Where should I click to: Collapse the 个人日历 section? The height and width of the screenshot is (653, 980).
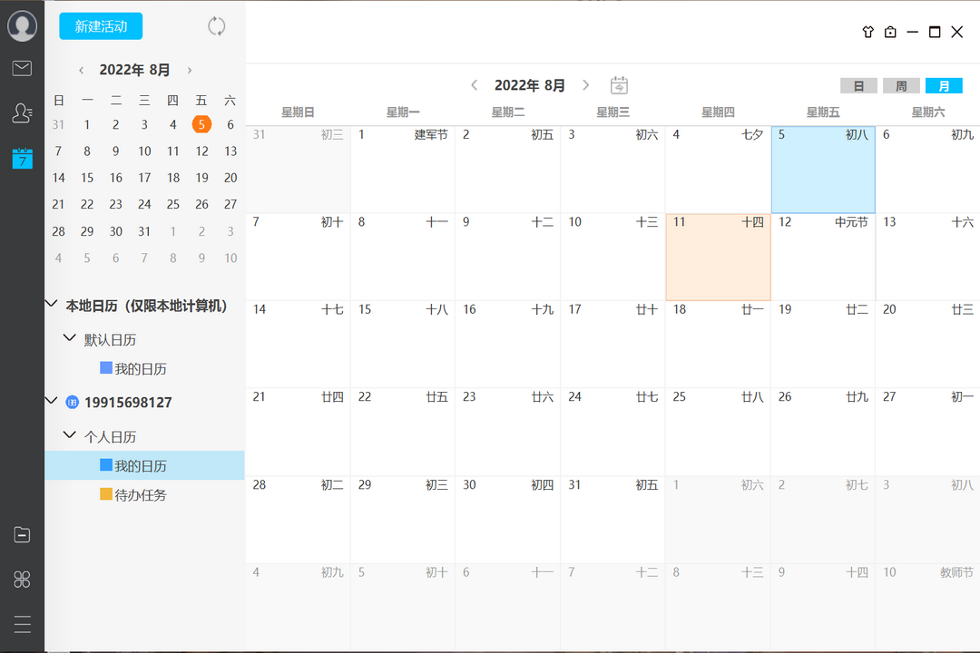click(70, 436)
